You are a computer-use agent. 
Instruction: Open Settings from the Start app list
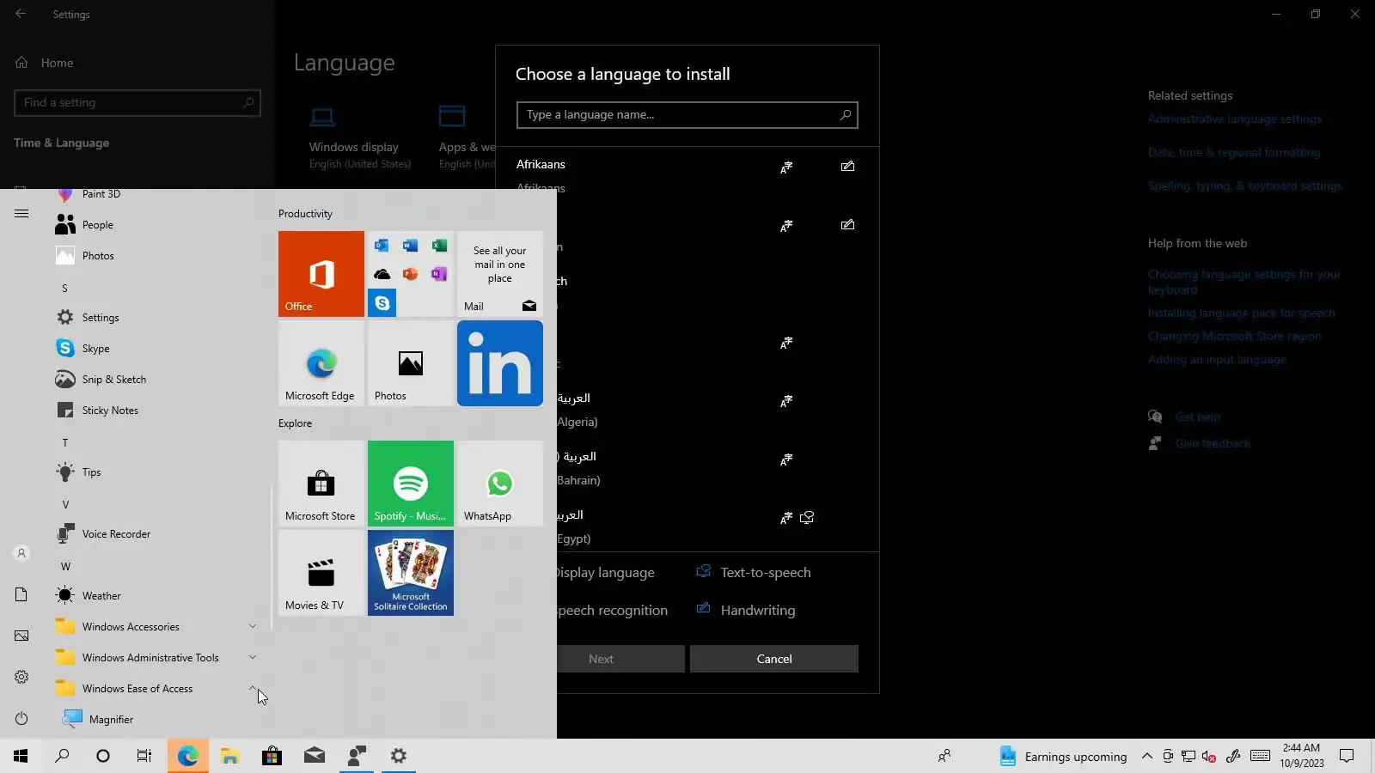(155, 318)
